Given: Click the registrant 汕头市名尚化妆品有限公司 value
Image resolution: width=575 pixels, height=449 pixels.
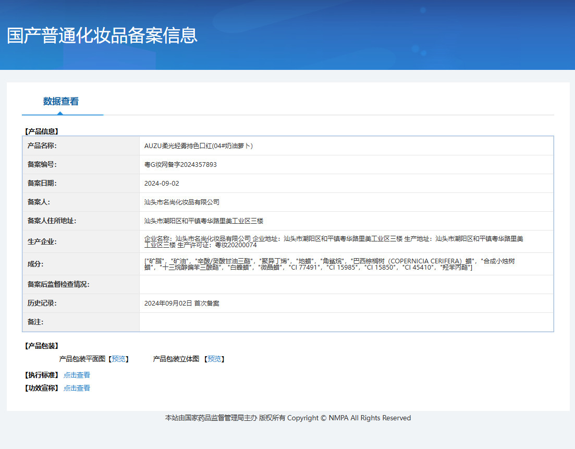Looking at the screenshot, I should pyautogui.click(x=182, y=202).
